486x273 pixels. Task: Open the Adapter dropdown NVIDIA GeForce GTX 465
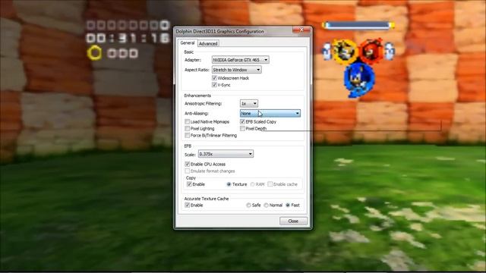point(240,60)
